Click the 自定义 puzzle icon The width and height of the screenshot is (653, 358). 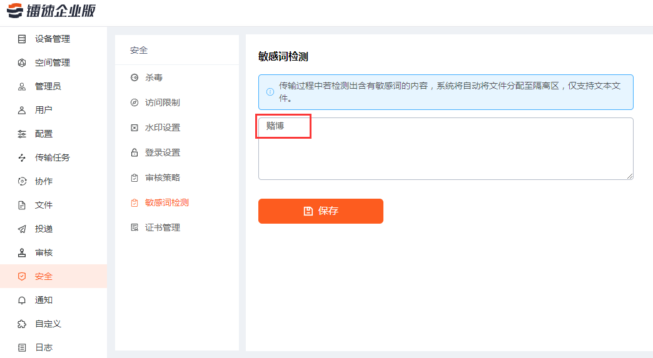coord(22,324)
